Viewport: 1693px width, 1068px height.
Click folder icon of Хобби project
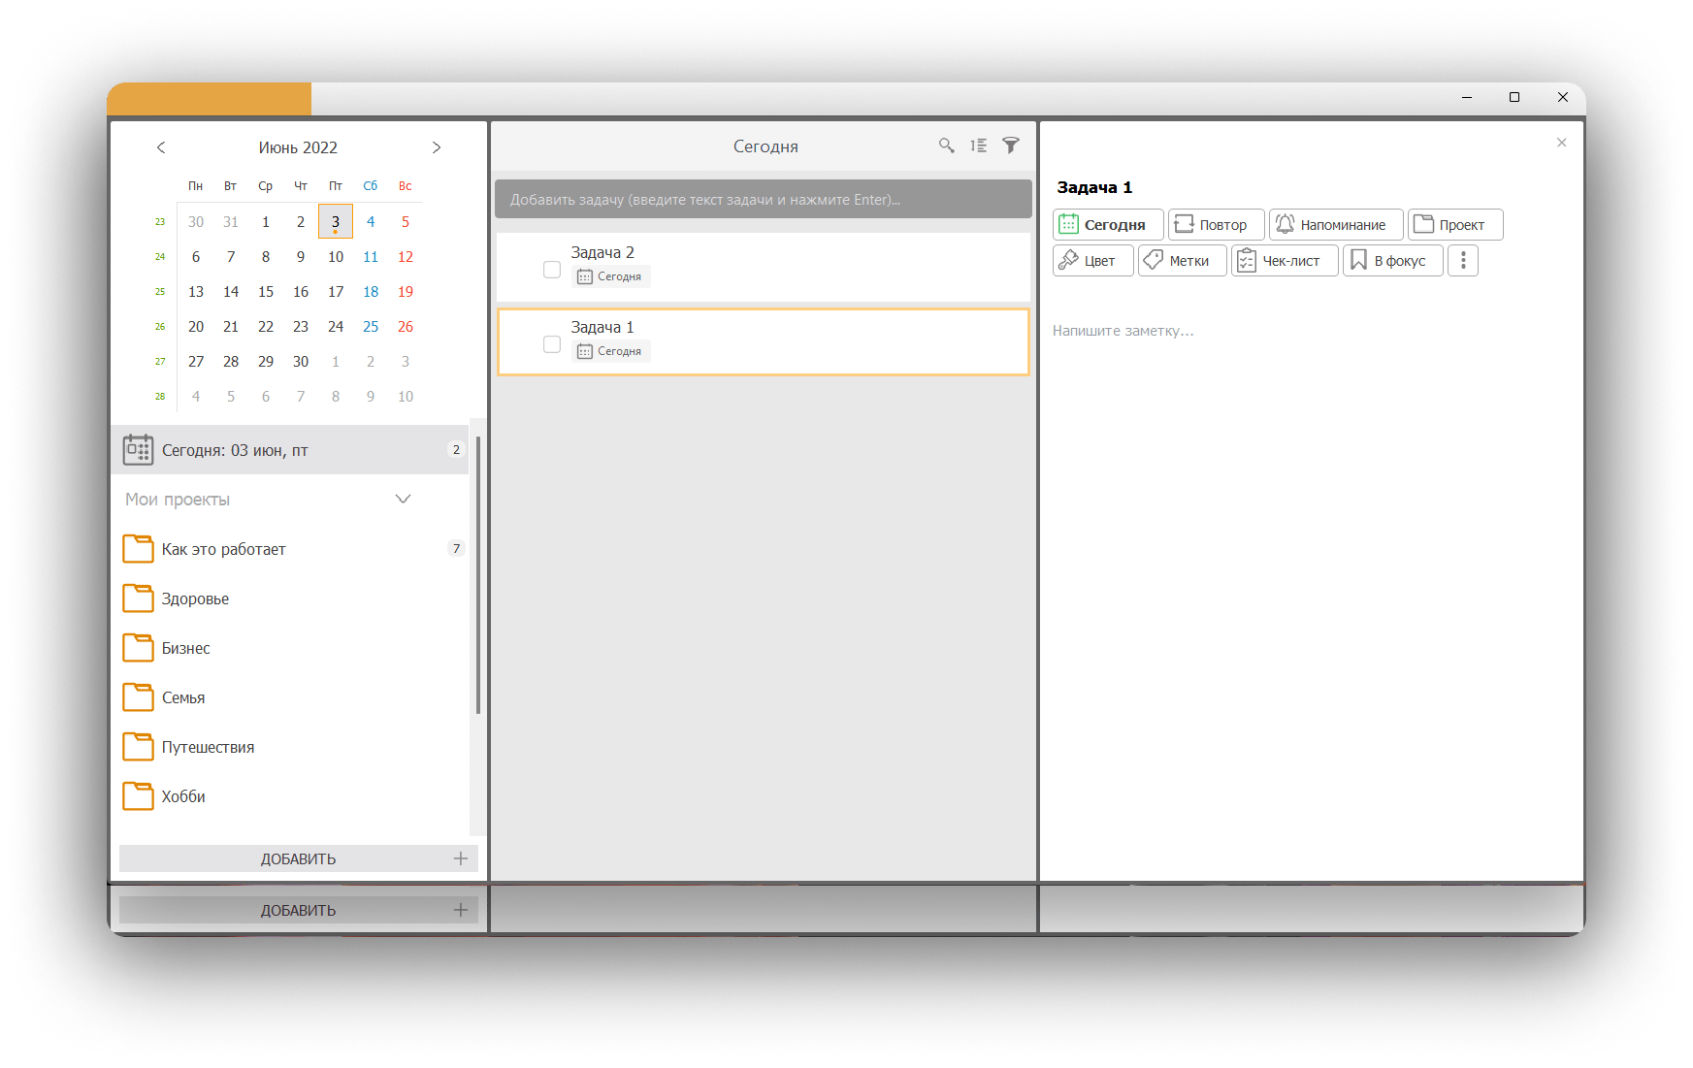[x=138, y=796]
